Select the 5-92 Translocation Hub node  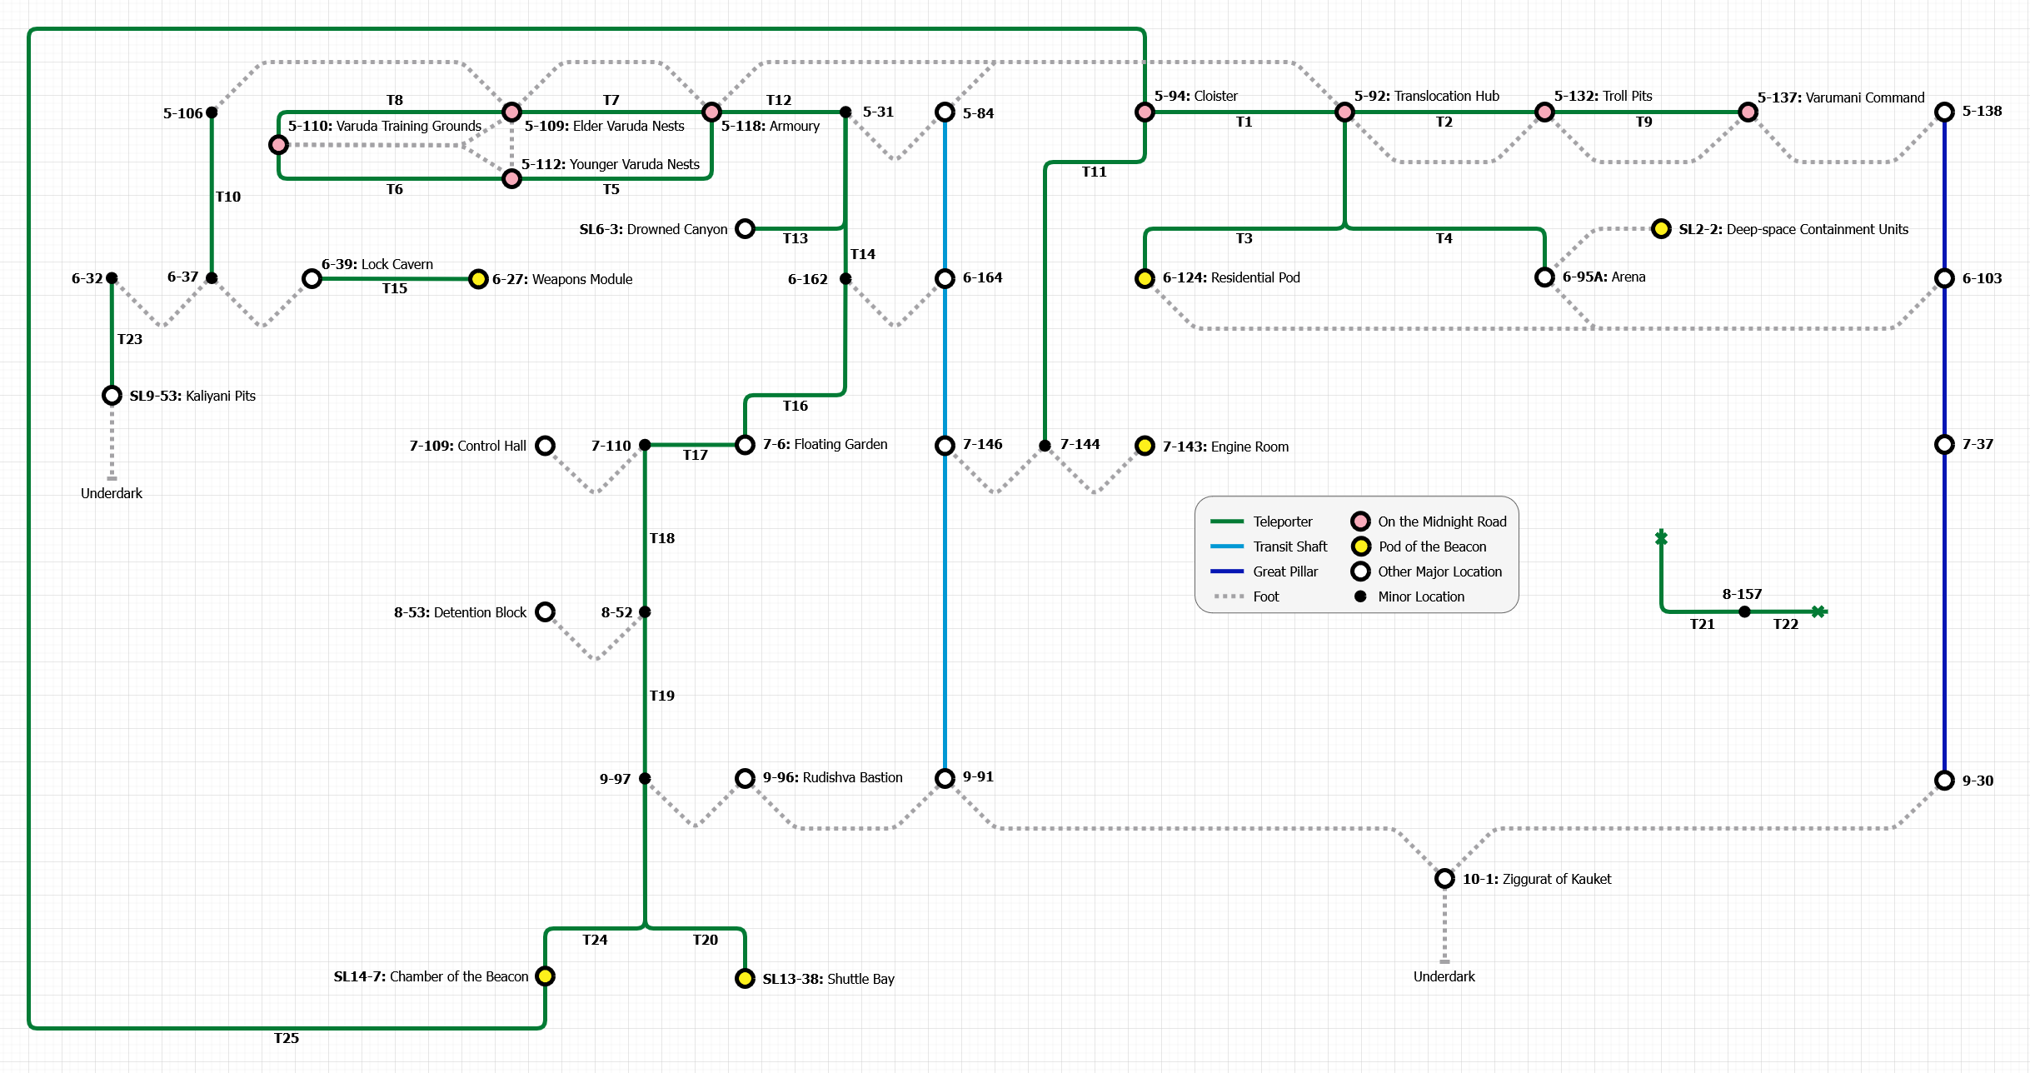(x=1344, y=112)
